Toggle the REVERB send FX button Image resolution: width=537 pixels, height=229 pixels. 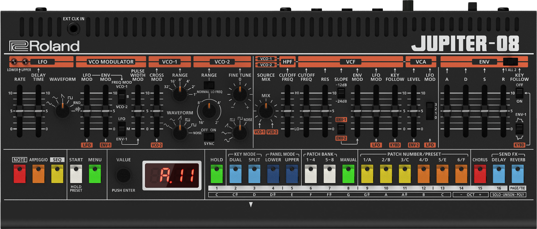pyautogui.click(x=517, y=174)
